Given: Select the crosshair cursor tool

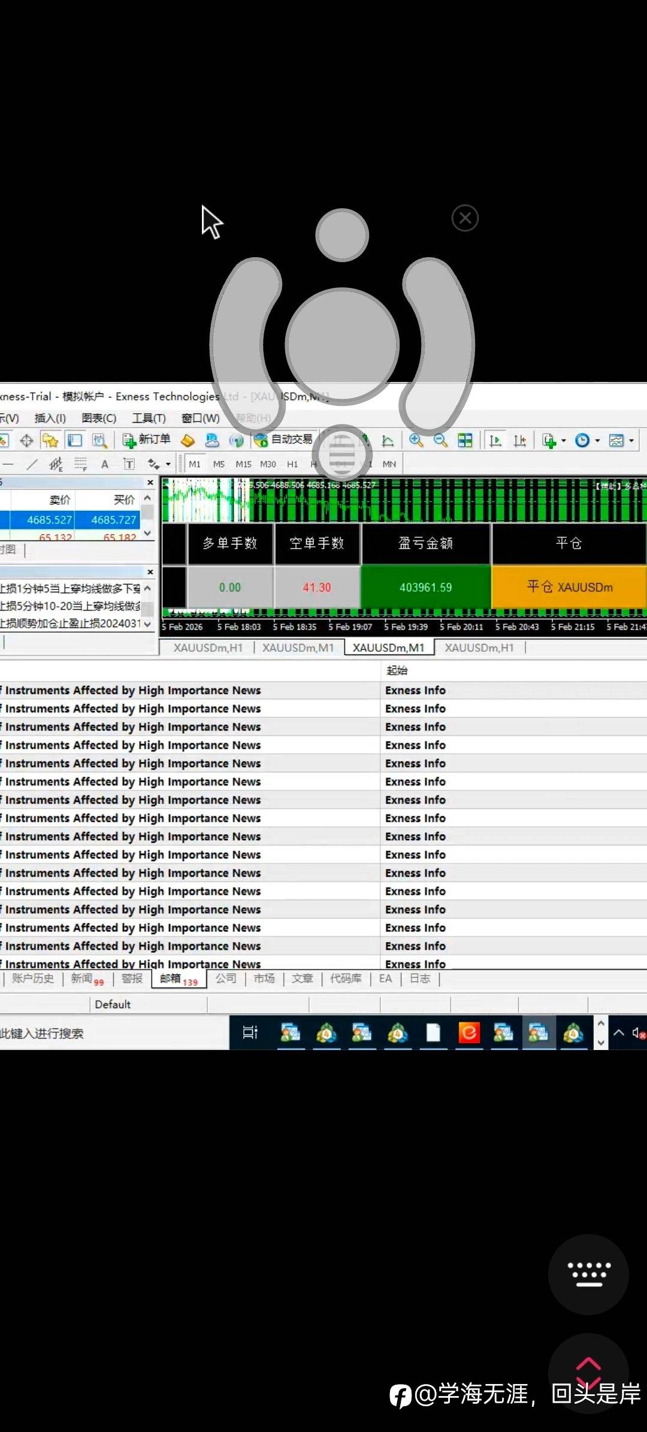Looking at the screenshot, I should pos(26,441).
